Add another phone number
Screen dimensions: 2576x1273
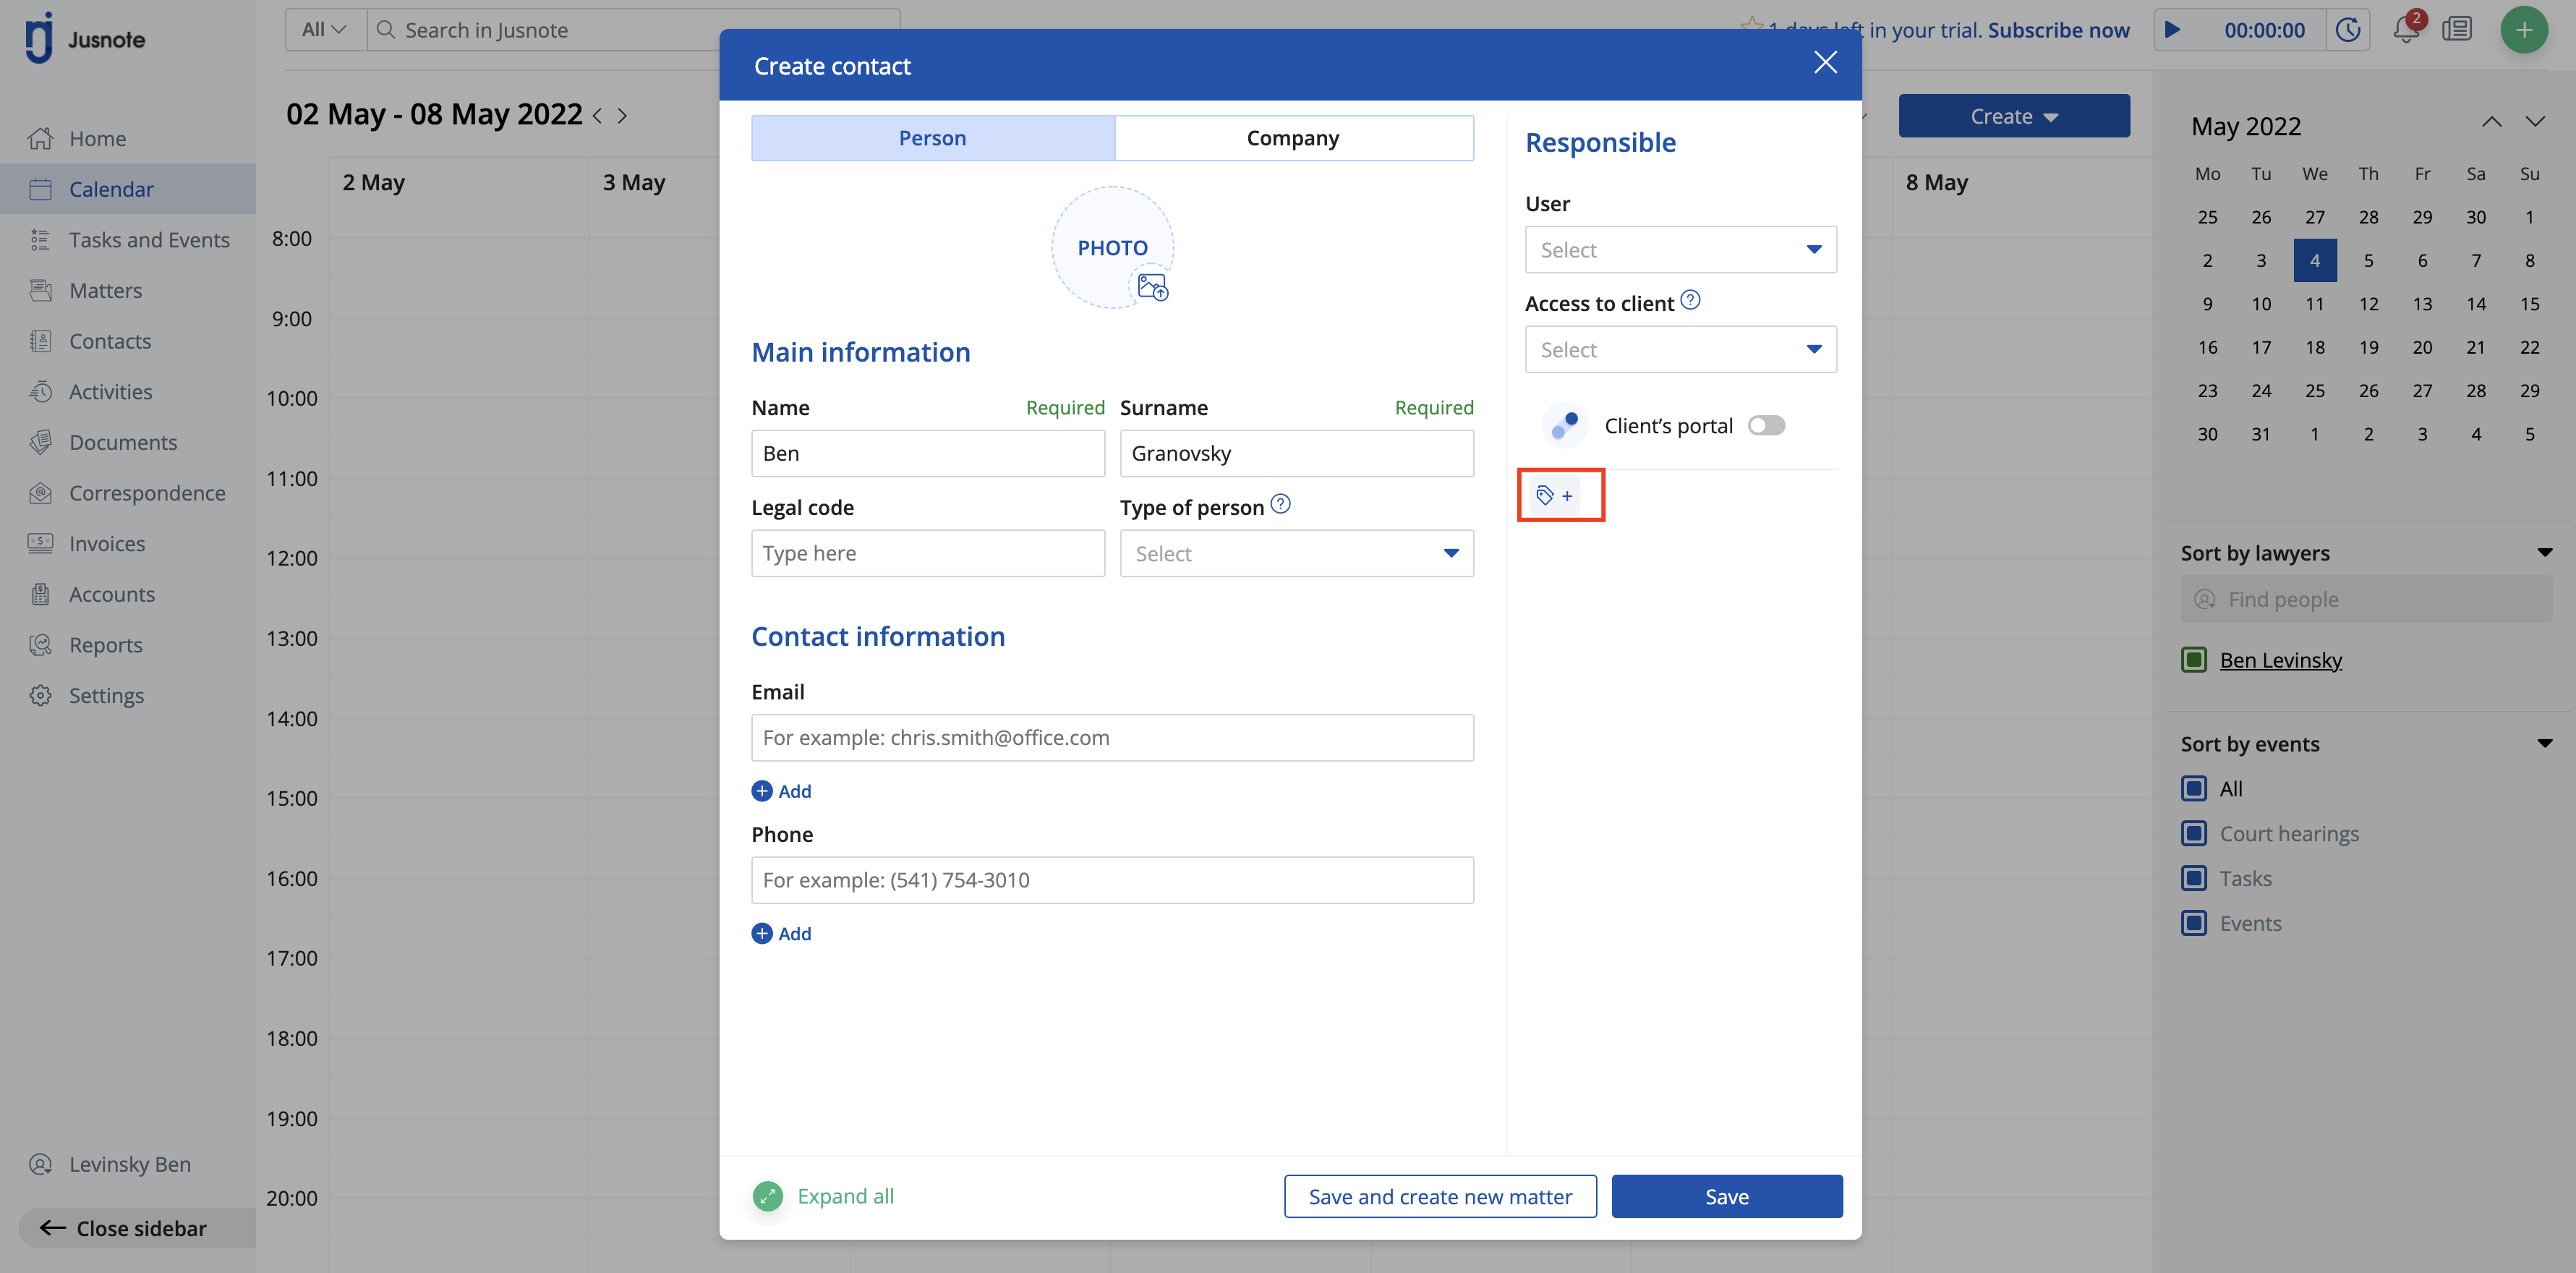point(781,933)
